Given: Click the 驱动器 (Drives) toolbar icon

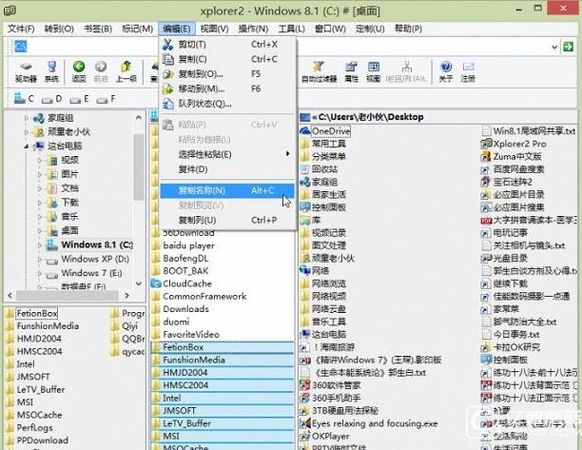Looking at the screenshot, I should coord(27,70).
